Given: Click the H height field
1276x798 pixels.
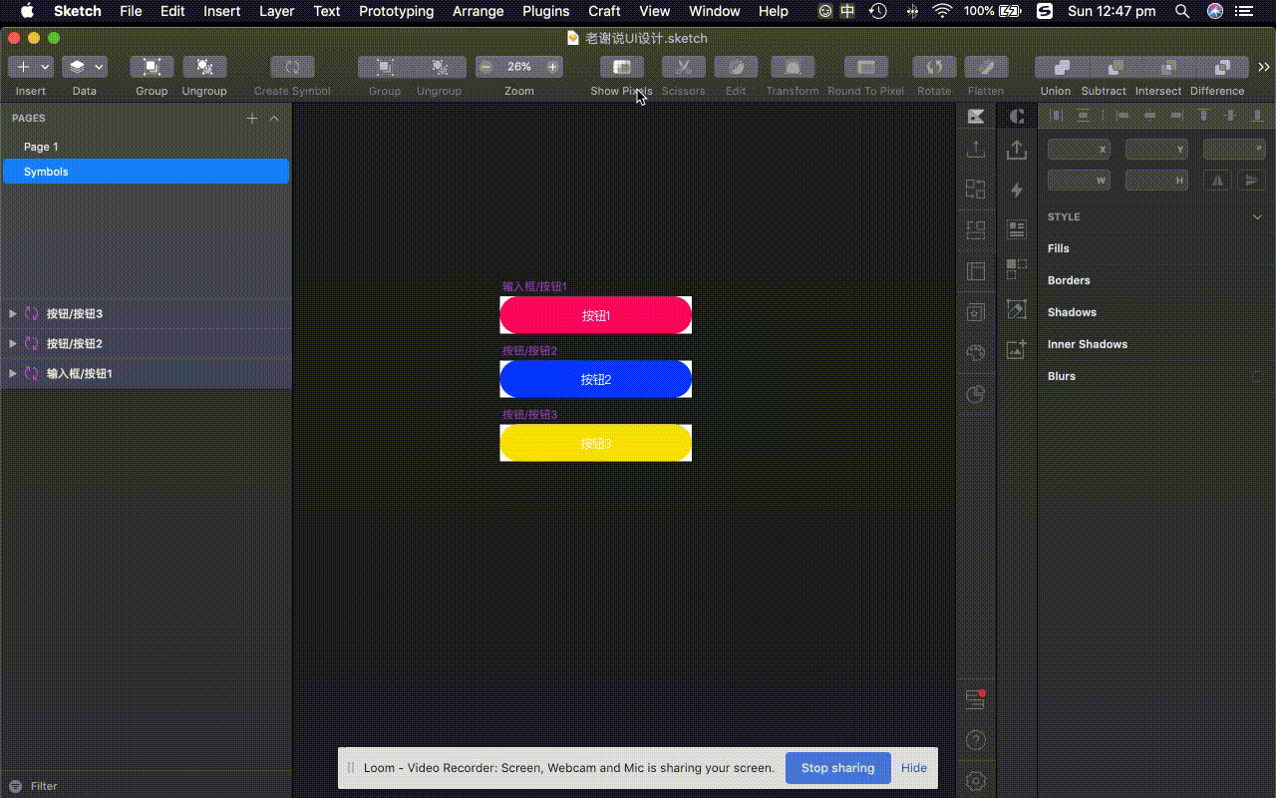Looking at the screenshot, I should [1156, 181].
